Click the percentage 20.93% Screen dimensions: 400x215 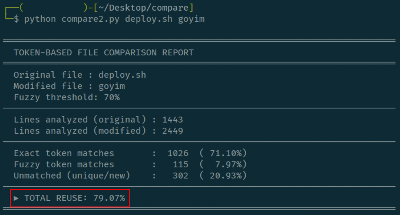[226, 176]
